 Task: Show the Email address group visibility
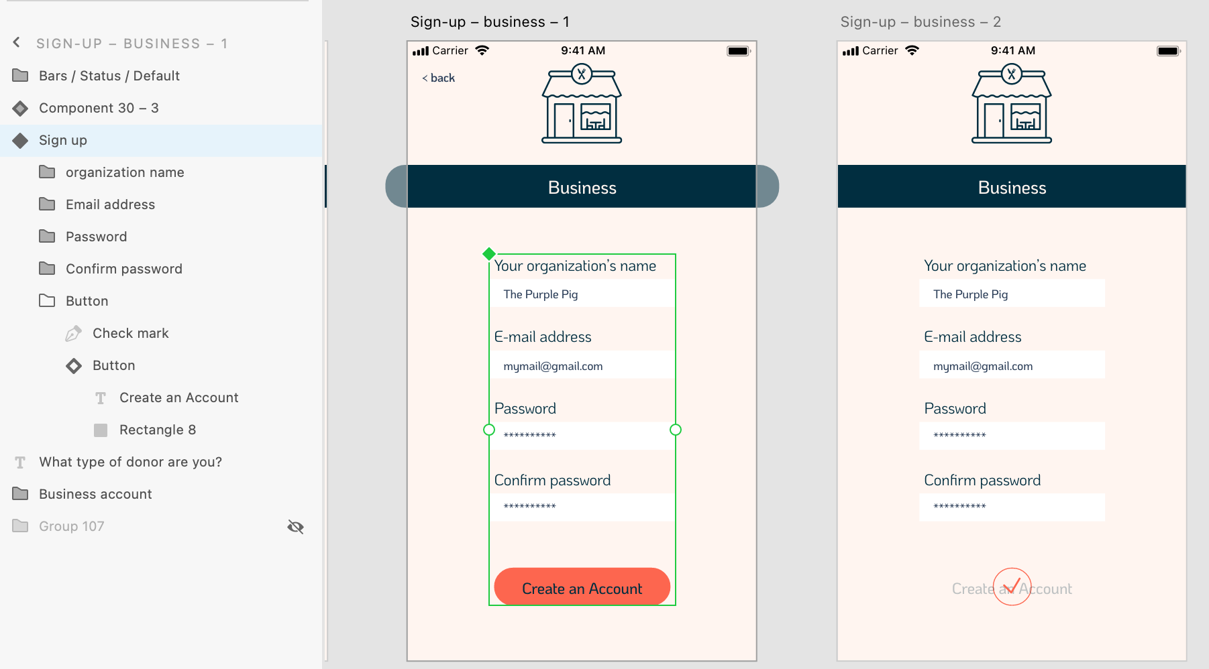(296, 204)
